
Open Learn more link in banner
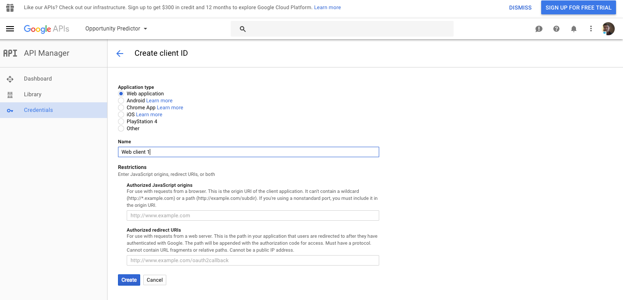click(x=327, y=7)
